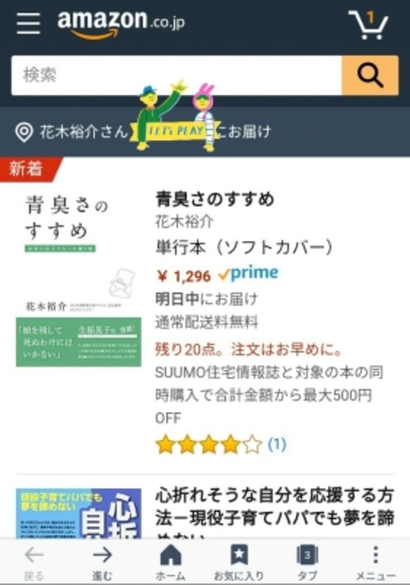This screenshot has width=410, height=585.
Task: Focus the 検索 search field
Action: point(176,76)
